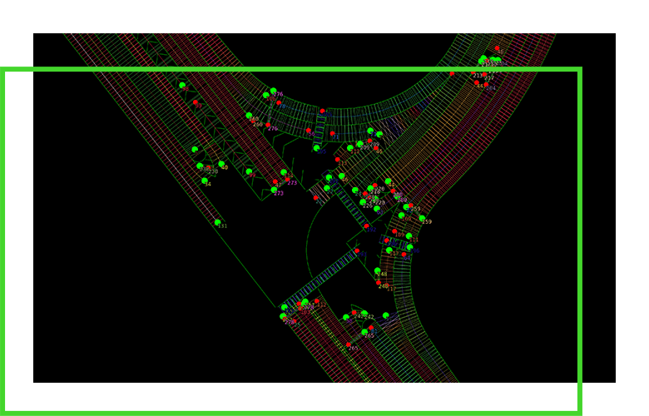Select the green node labeled 111
The image size is (649, 416).
409,236
